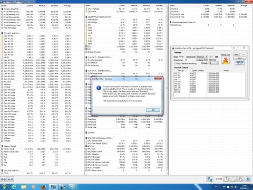The image size is (253, 190).
Task: Select the Core #0 VID row
Action: [36, 36]
